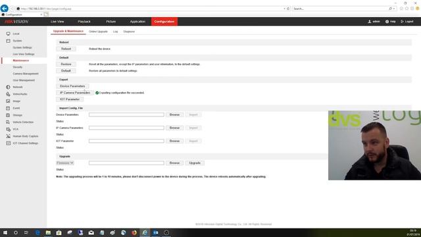Image resolution: width=421 pixels, height=237 pixels.
Task: Click the Reboot button
Action: [66, 49]
